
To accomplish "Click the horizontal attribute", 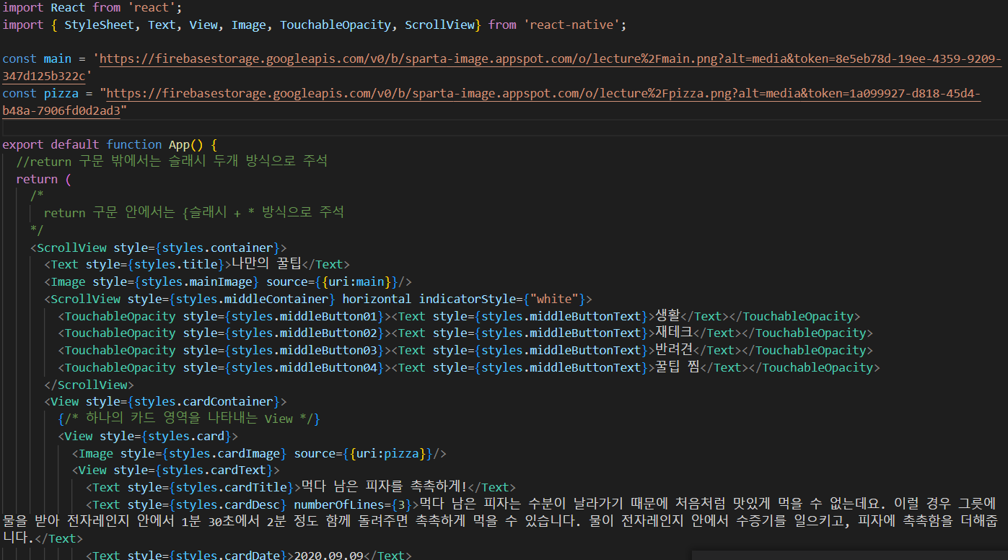I will coord(377,299).
